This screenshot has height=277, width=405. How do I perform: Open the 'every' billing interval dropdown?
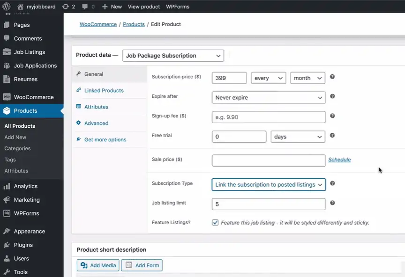pyautogui.click(x=269, y=78)
